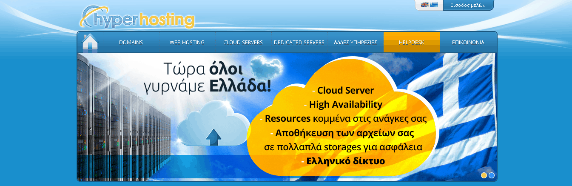The height and width of the screenshot is (186, 572).
Task: Select the yellow slide indicator dot
Action: [x=484, y=175]
